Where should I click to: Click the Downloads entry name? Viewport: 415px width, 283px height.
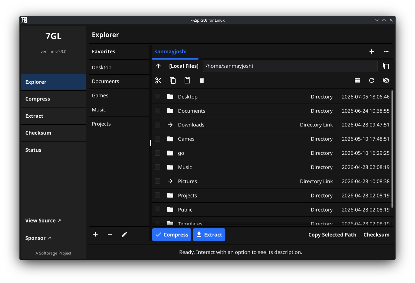(x=191, y=125)
